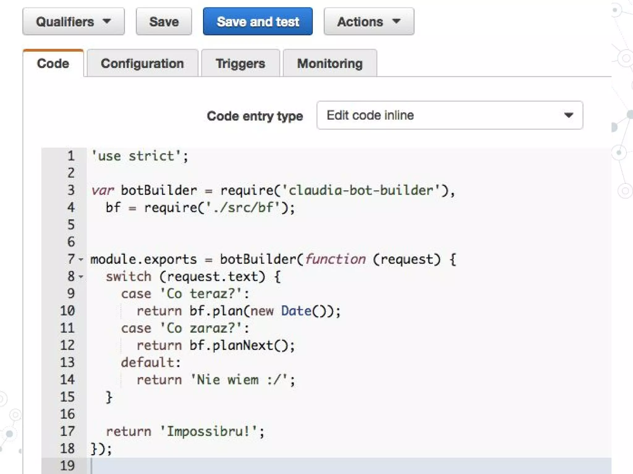Open the Qualifiers dropdown
This screenshot has height=474, width=633.
[73, 22]
